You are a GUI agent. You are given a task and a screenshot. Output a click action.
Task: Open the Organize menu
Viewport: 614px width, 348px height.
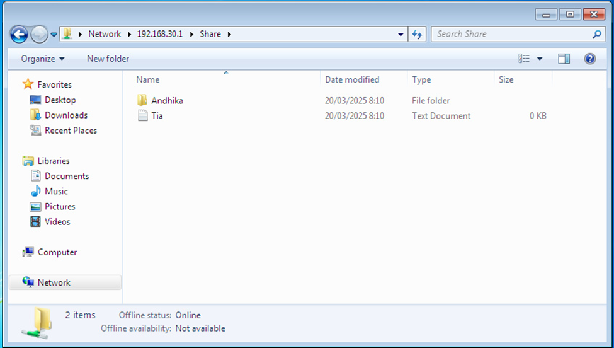[43, 59]
